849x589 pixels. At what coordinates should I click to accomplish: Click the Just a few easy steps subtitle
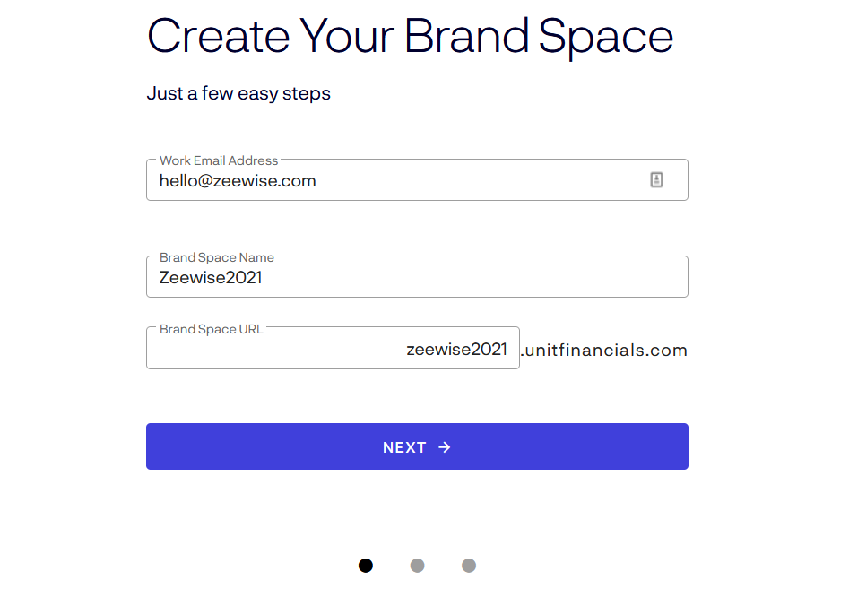(x=238, y=93)
